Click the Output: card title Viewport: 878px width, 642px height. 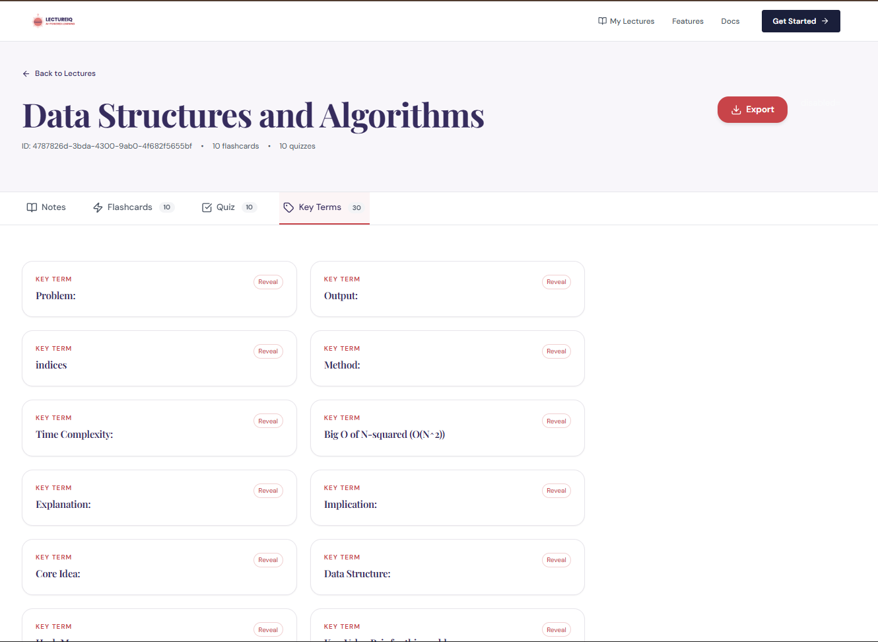pos(341,296)
